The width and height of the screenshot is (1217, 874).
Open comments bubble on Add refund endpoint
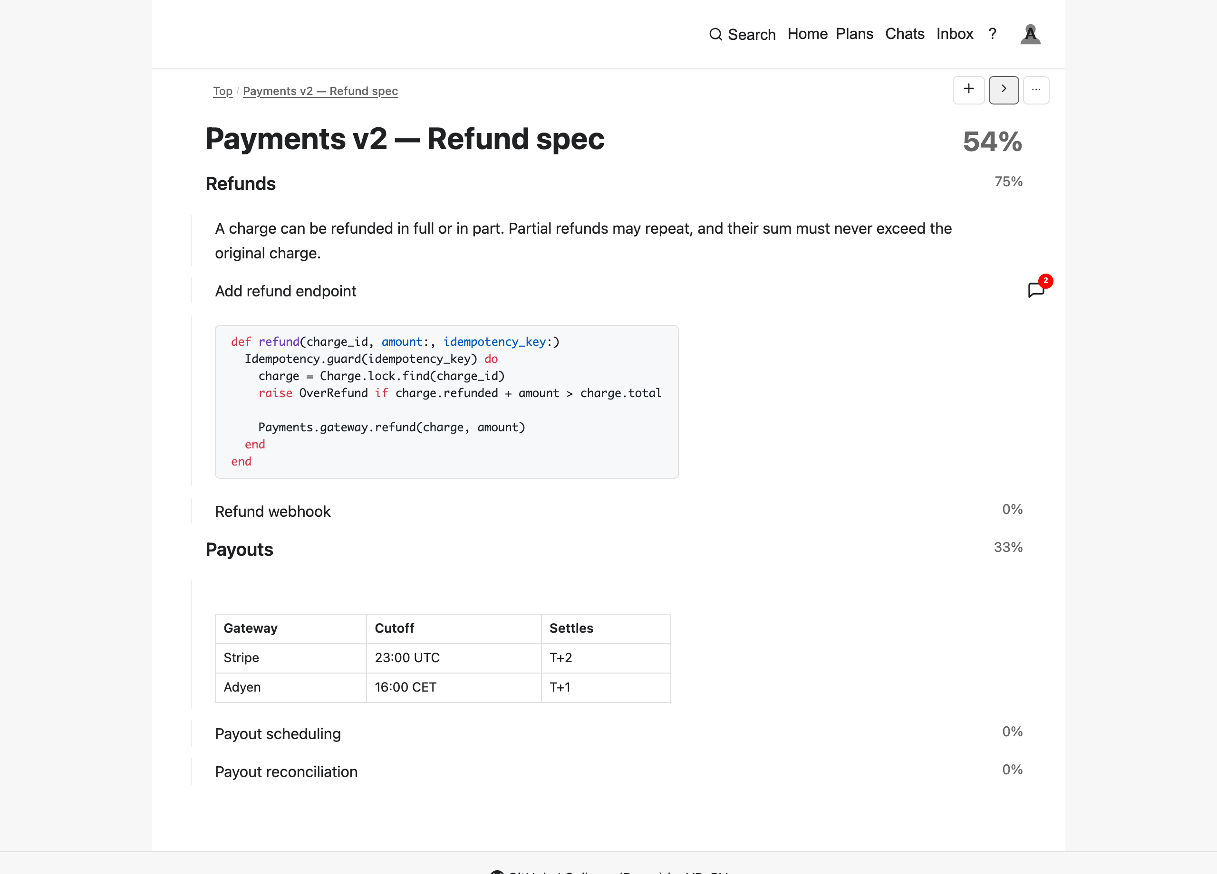click(x=1036, y=290)
